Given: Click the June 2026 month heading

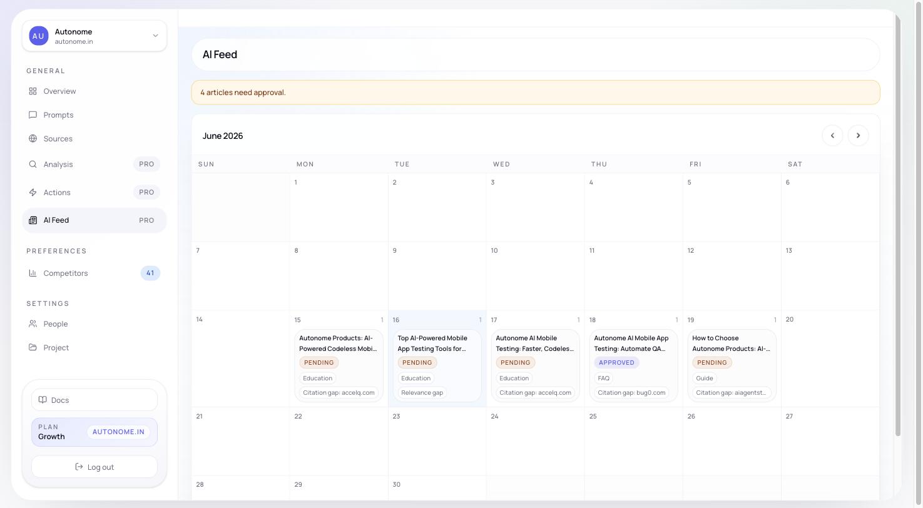Looking at the screenshot, I should (223, 136).
